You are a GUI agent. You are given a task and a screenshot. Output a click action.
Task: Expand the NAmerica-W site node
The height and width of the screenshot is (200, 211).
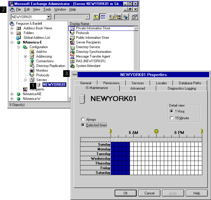point(12,99)
